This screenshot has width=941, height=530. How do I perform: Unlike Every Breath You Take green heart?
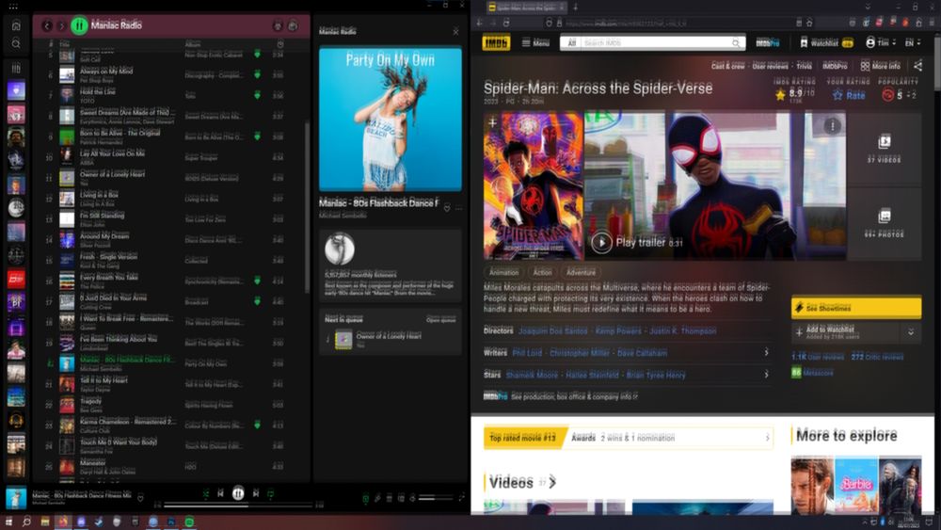258,281
